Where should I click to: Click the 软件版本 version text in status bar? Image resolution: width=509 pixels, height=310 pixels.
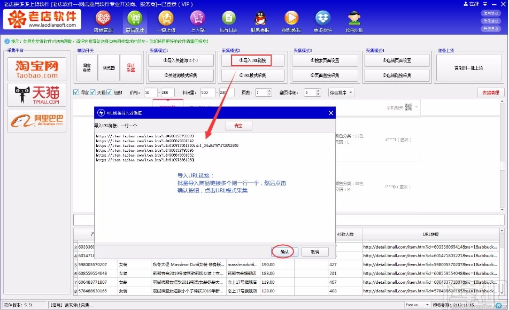tap(19, 305)
